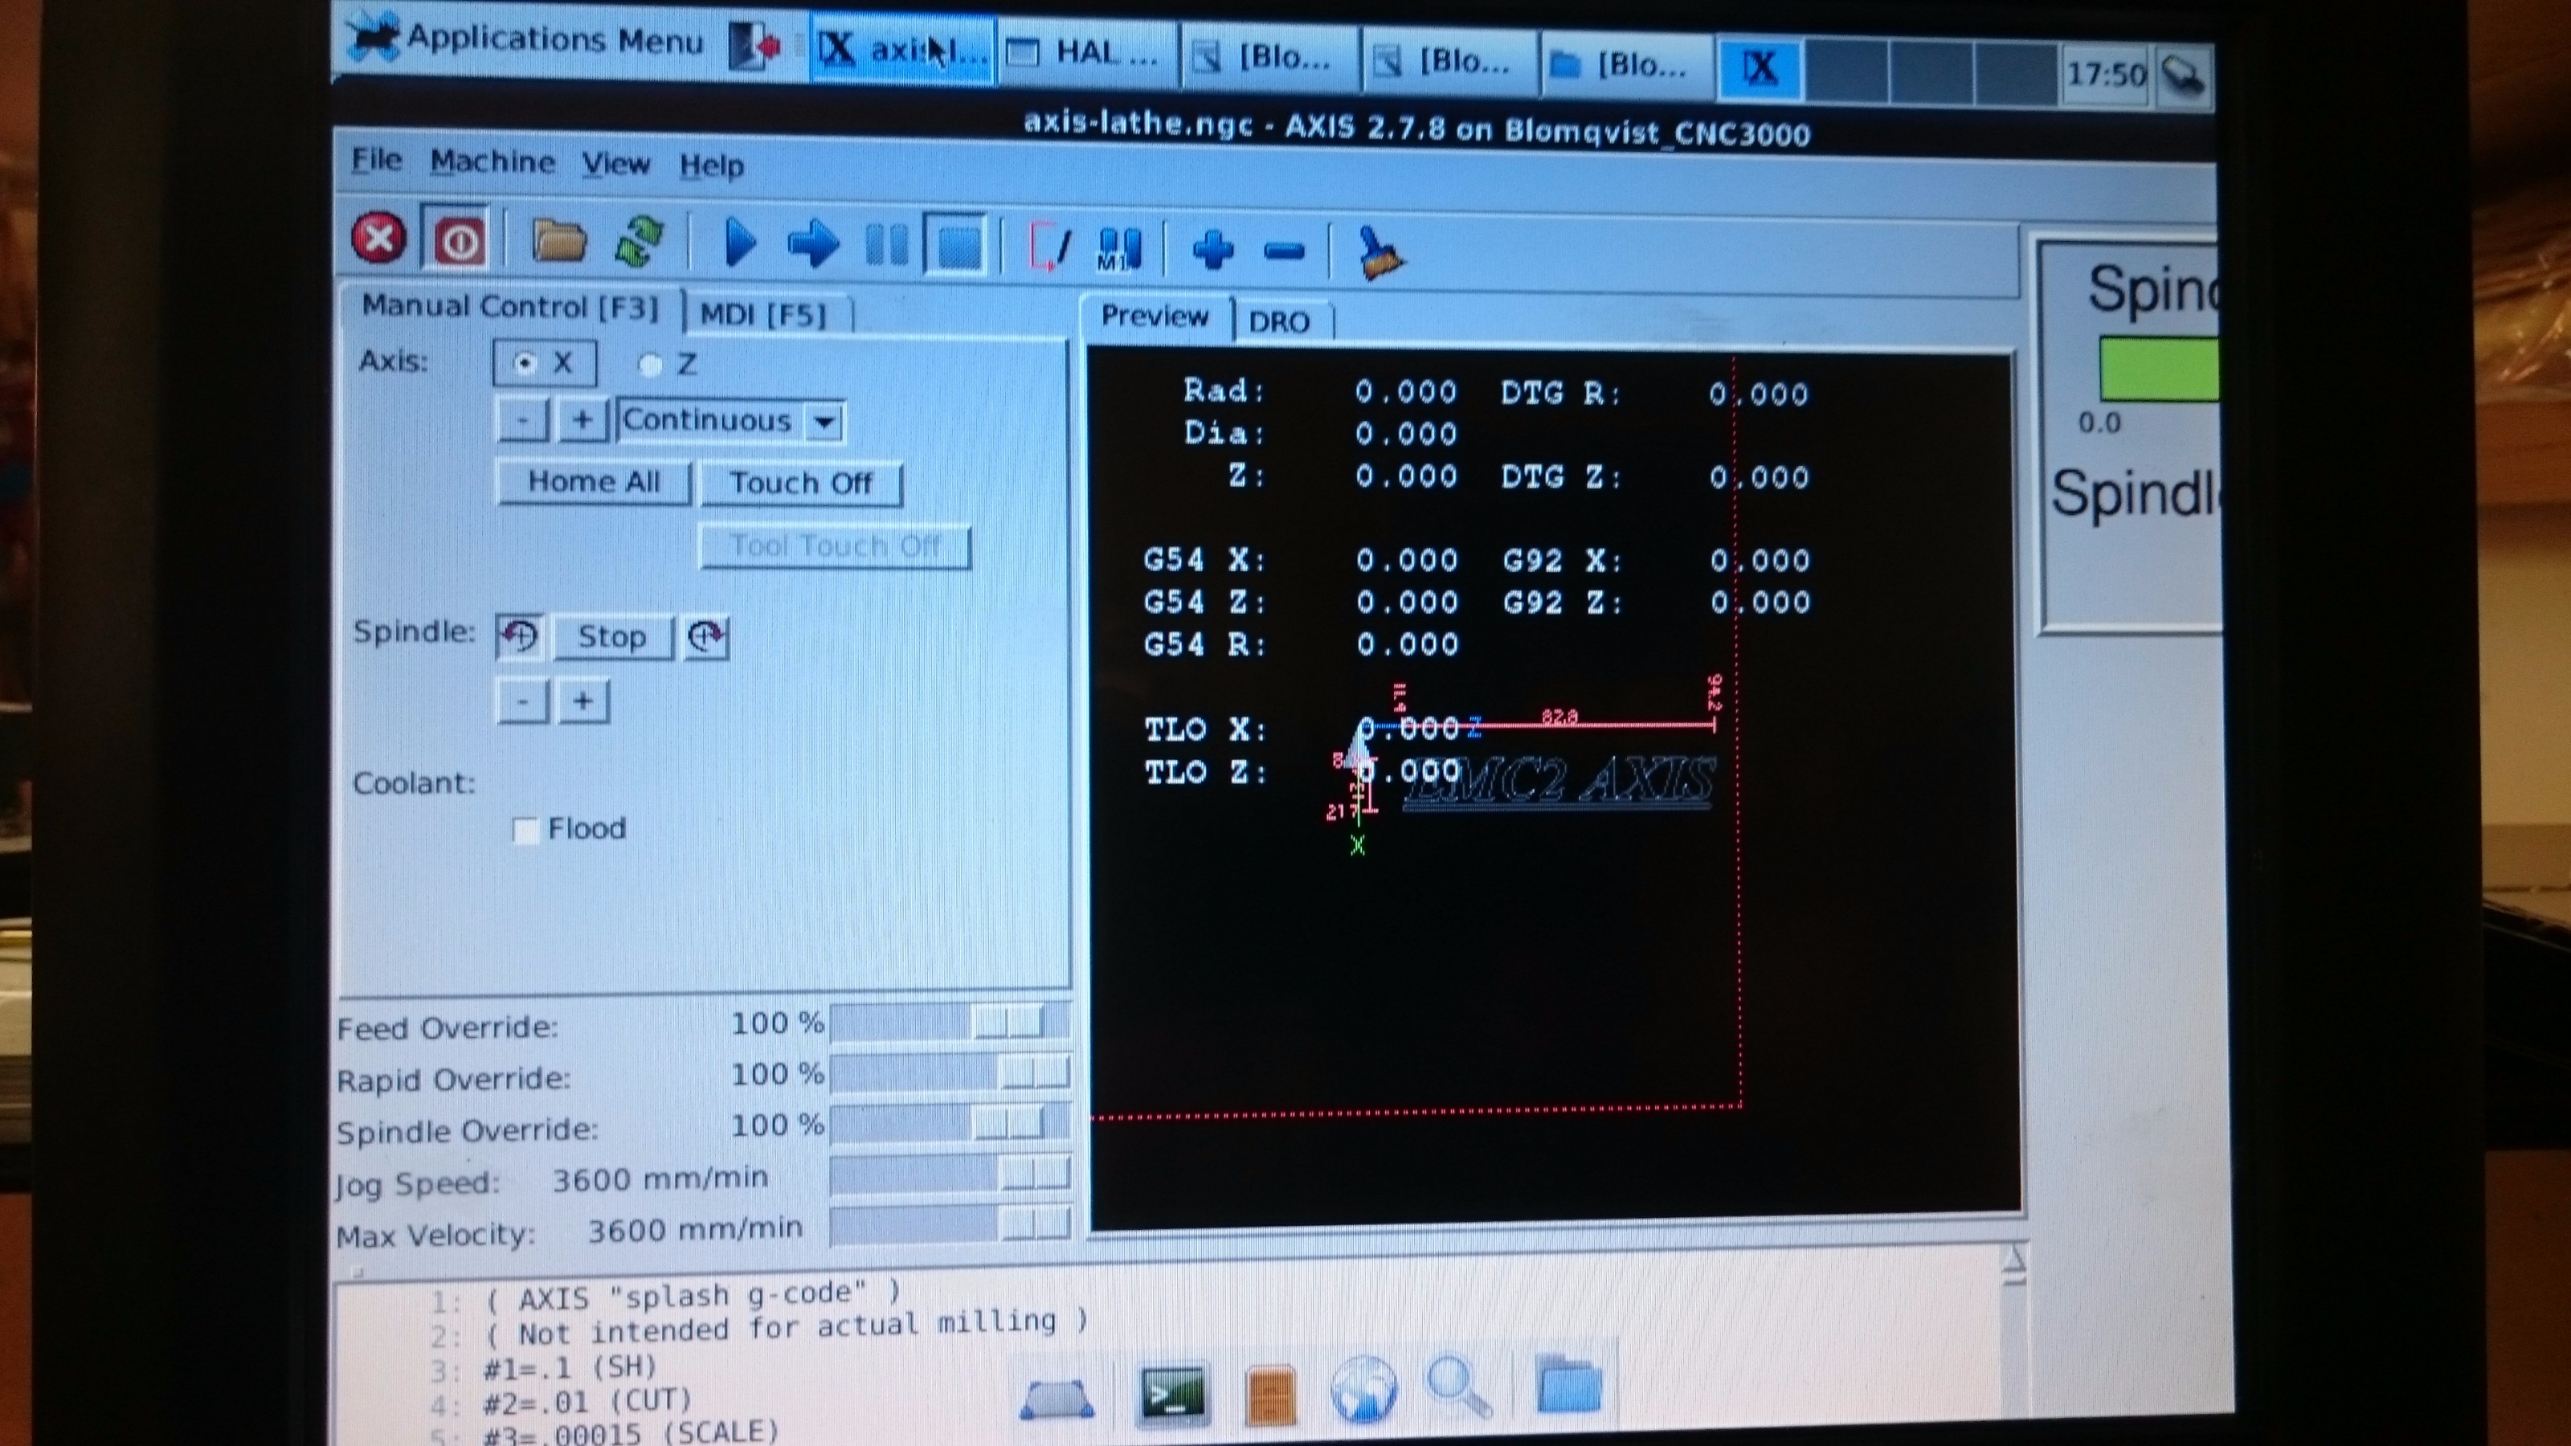Open the Applications Menu
The image size is (2571, 1446).
525,39
